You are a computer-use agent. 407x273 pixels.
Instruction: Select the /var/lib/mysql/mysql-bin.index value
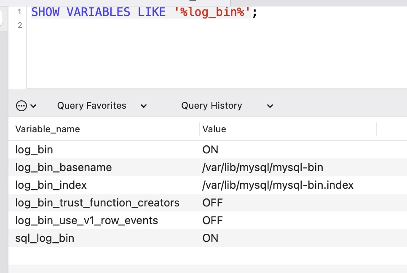pyautogui.click(x=278, y=185)
